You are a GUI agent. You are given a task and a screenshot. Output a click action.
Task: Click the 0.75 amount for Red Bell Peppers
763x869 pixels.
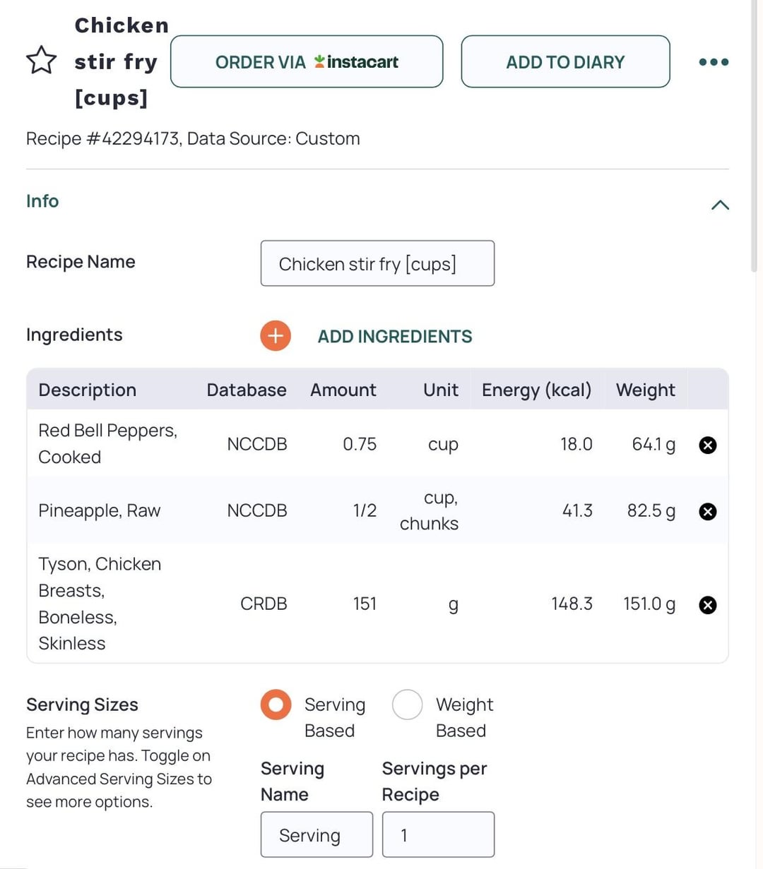click(360, 444)
